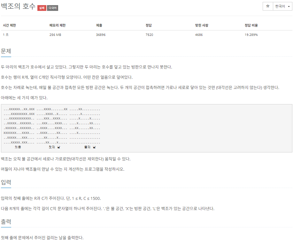Click the pointer icon next to 첫째
The height and width of the screenshot is (245, 293).
[x=59, y=147]
